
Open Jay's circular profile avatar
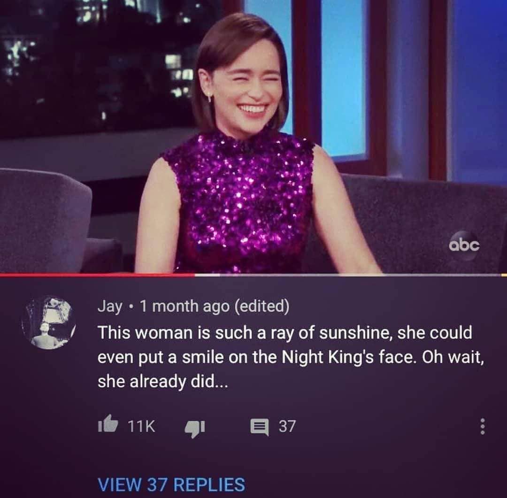[x=48, y=322]
